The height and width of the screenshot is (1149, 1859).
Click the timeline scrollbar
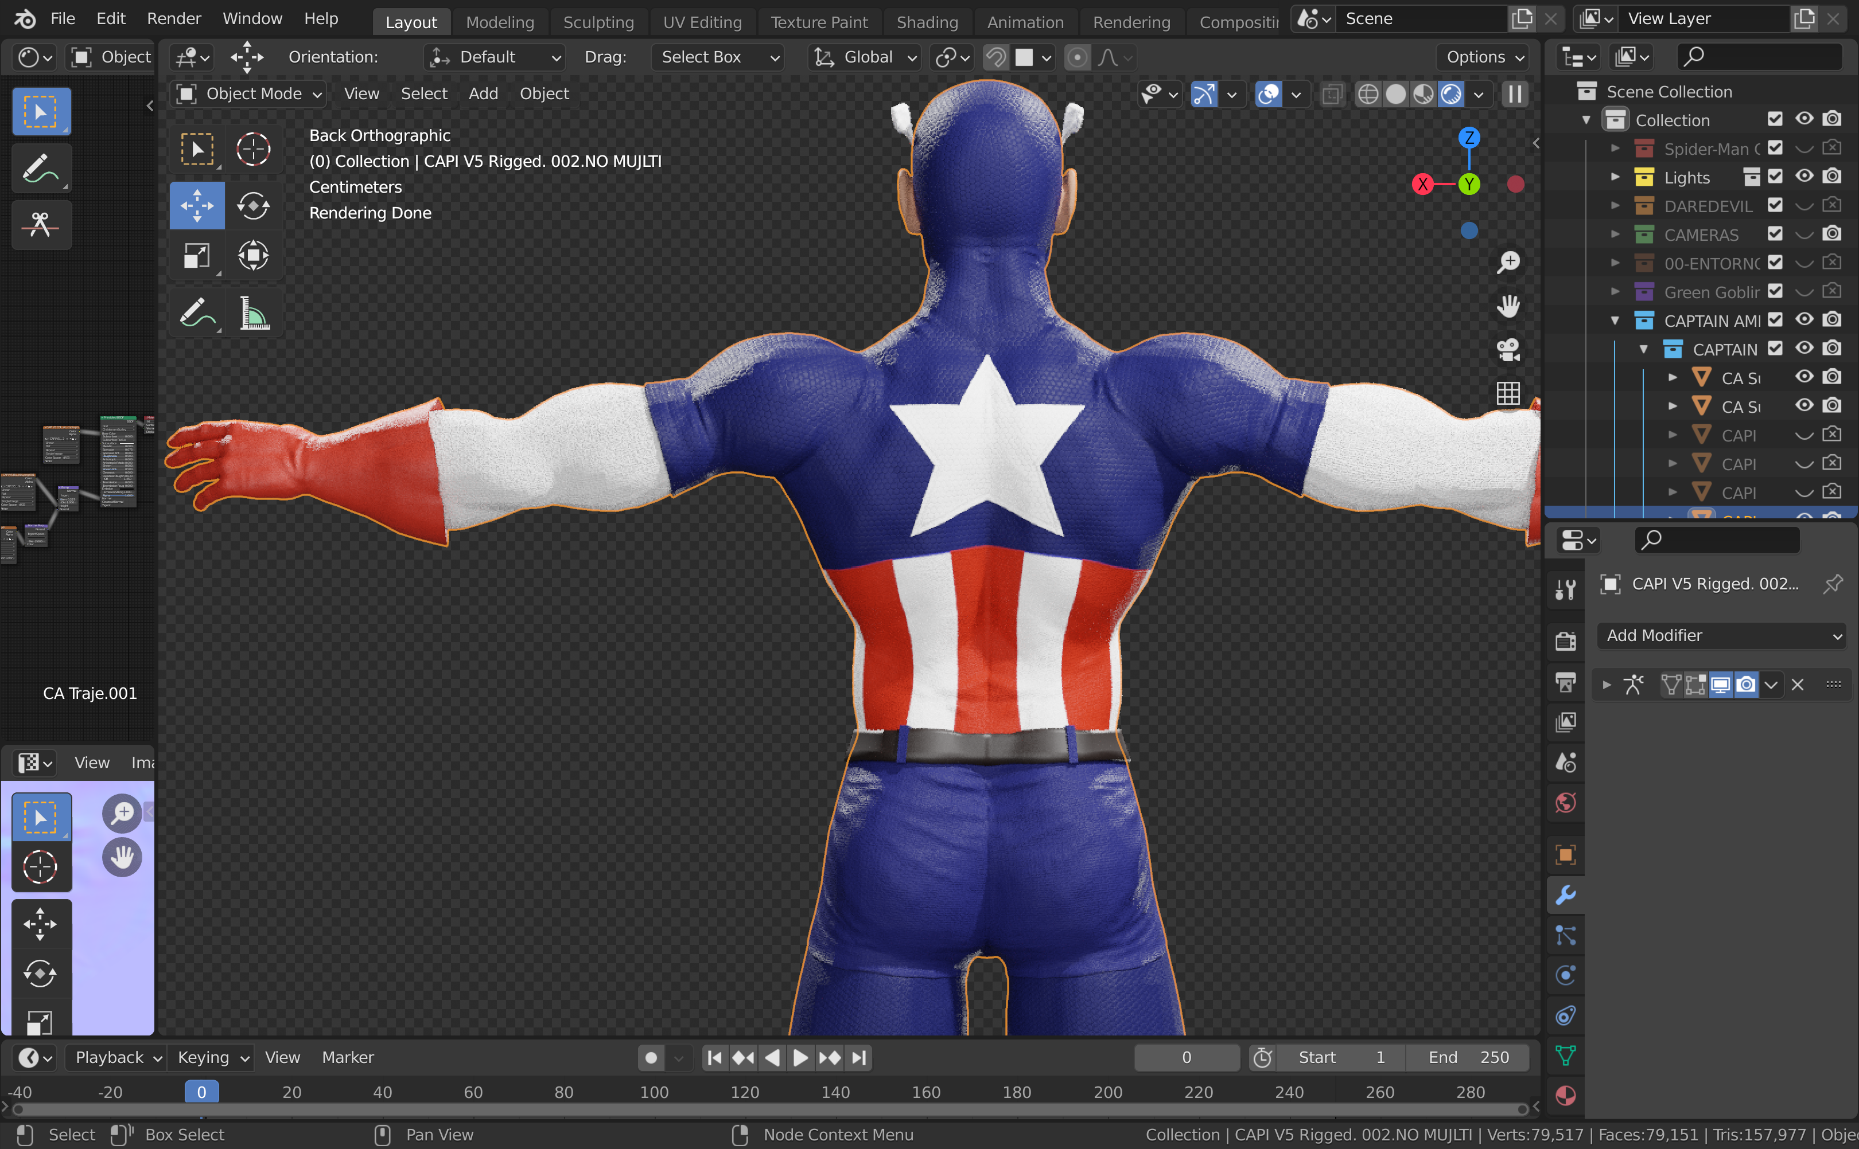[768, 1110]
